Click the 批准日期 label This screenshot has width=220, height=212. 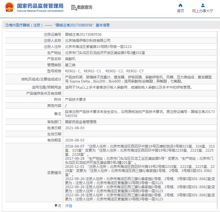click(x=54, y=128)
